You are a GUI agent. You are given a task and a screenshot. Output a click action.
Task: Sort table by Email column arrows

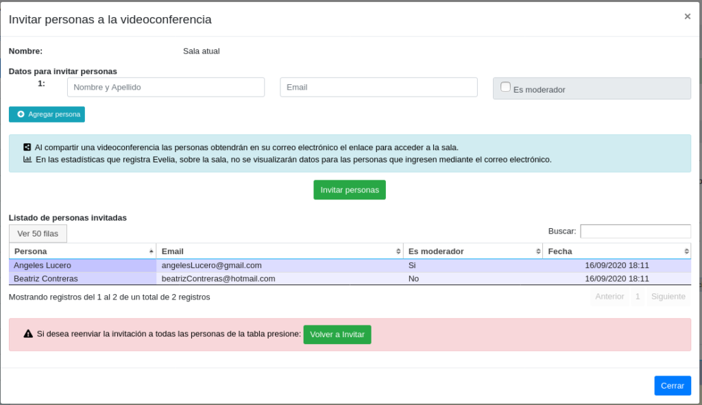[x=398, y=251]
